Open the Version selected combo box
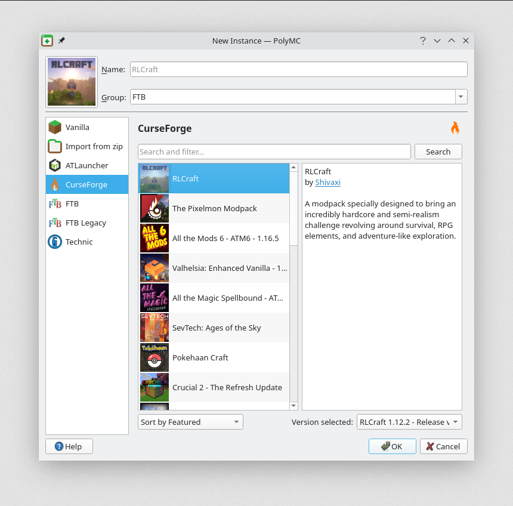The height and width of the screenshot is (506, 513). (409, 422)
